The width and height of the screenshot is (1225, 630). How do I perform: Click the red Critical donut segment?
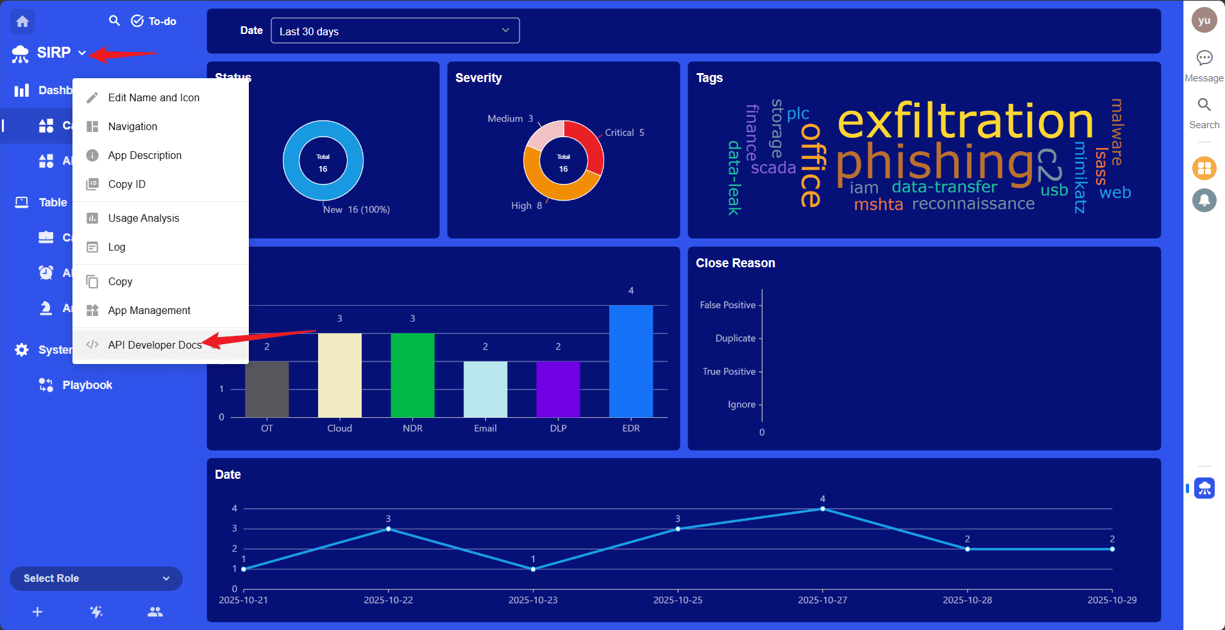point(589,144)
